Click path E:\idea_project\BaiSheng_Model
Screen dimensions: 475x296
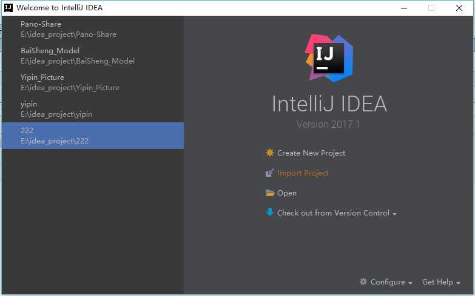click(78, 61)
